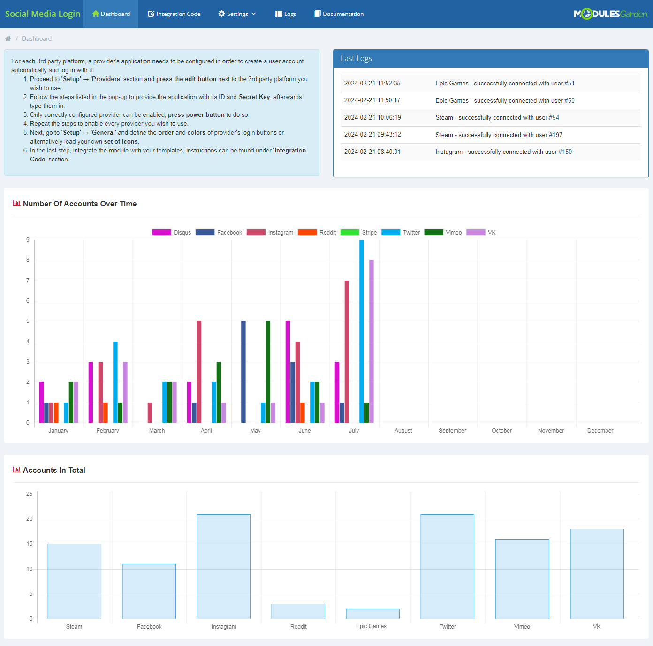The height and width of the screenshot is (646, 653).
Task: Click the Logs list icon
Action: click(279, 14)
